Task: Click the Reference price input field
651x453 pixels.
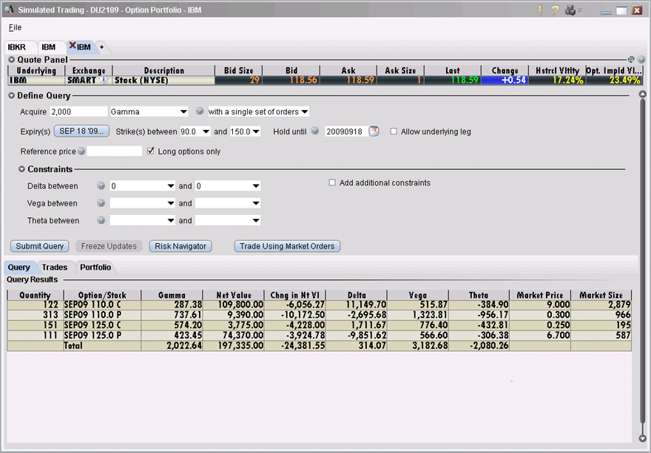Action: click(115, 151)
